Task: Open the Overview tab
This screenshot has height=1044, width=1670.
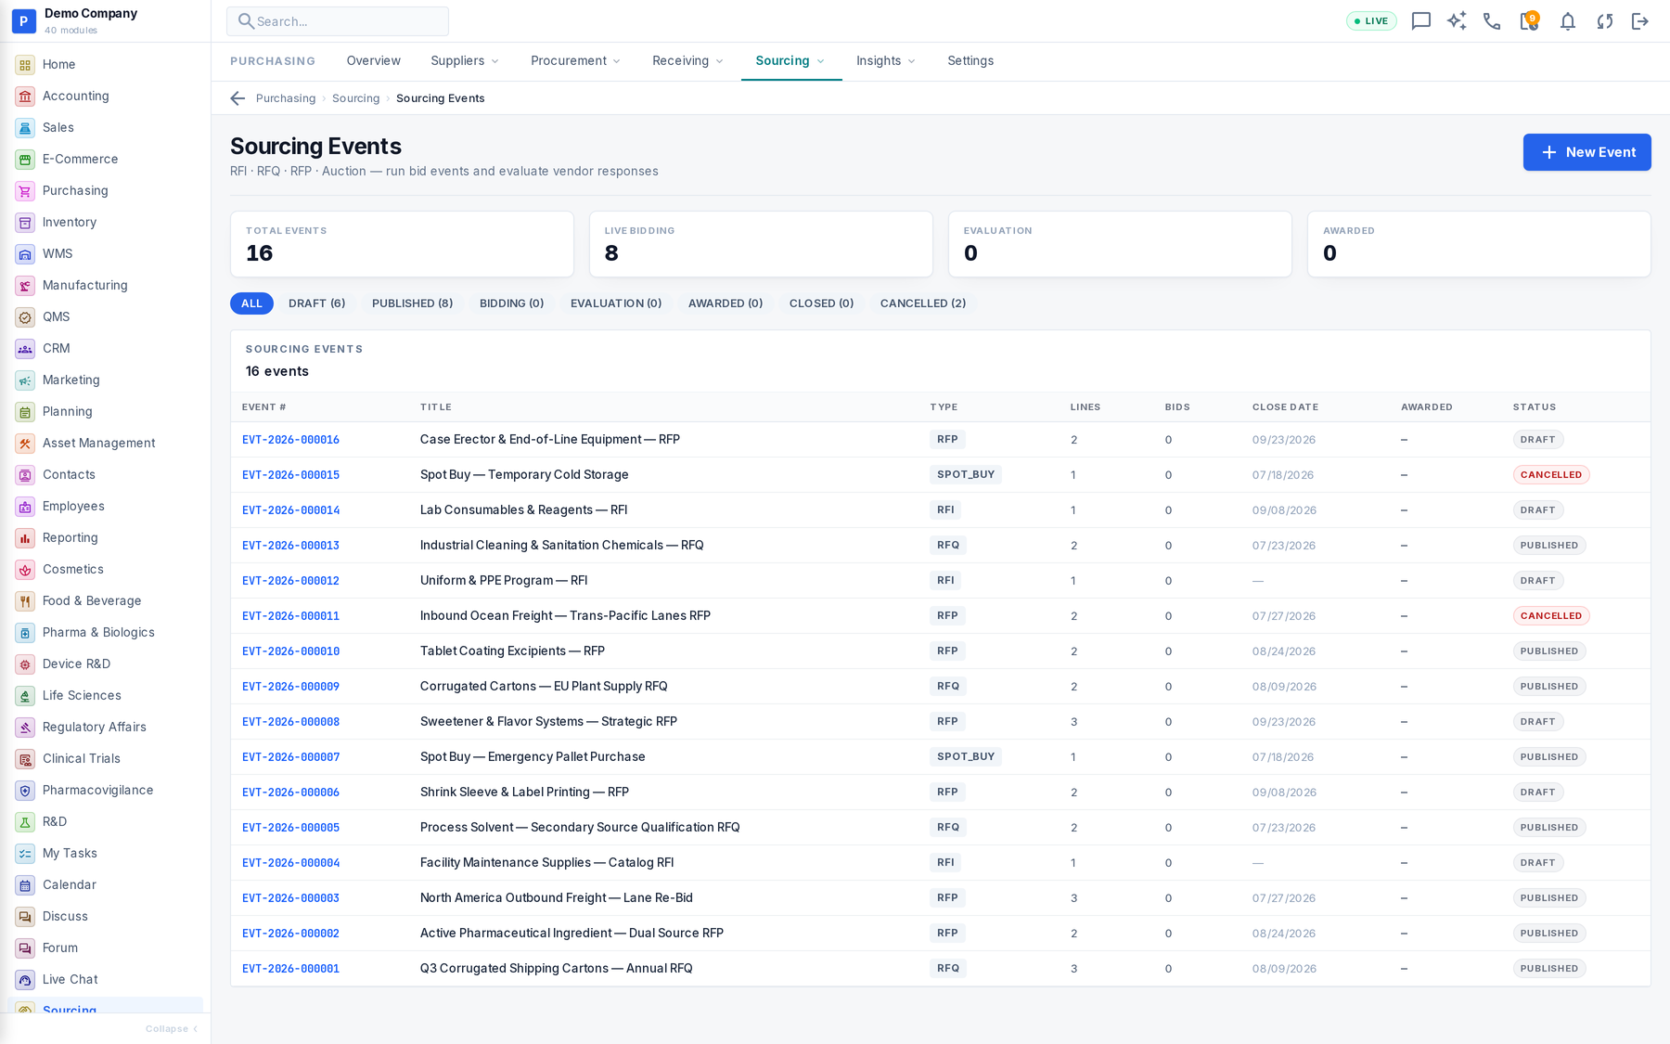Action: [x=374, y=61]
